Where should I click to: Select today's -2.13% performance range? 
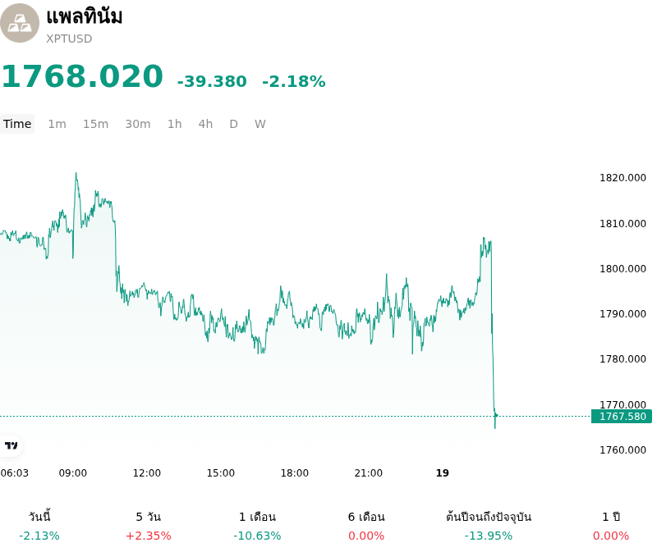(x=39, y=526)
